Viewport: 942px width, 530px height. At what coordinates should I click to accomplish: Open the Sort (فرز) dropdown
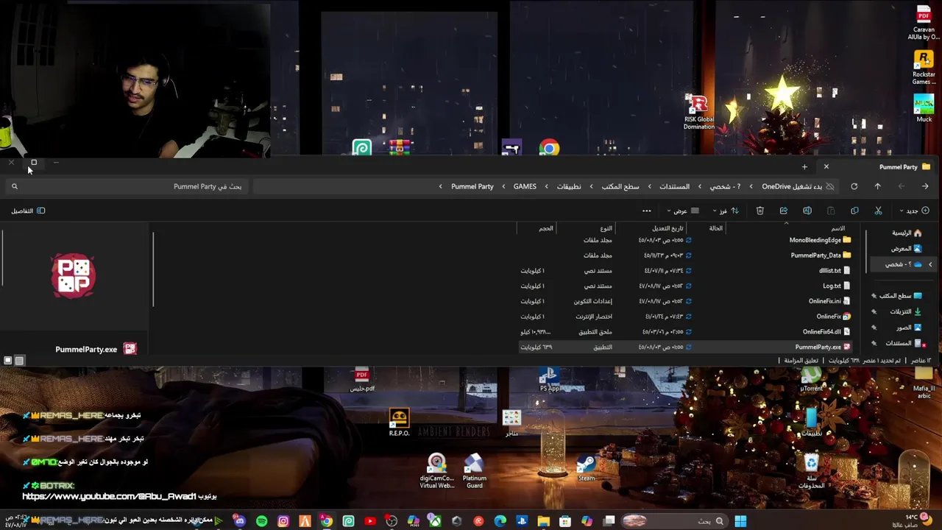[x=725, y=211]
